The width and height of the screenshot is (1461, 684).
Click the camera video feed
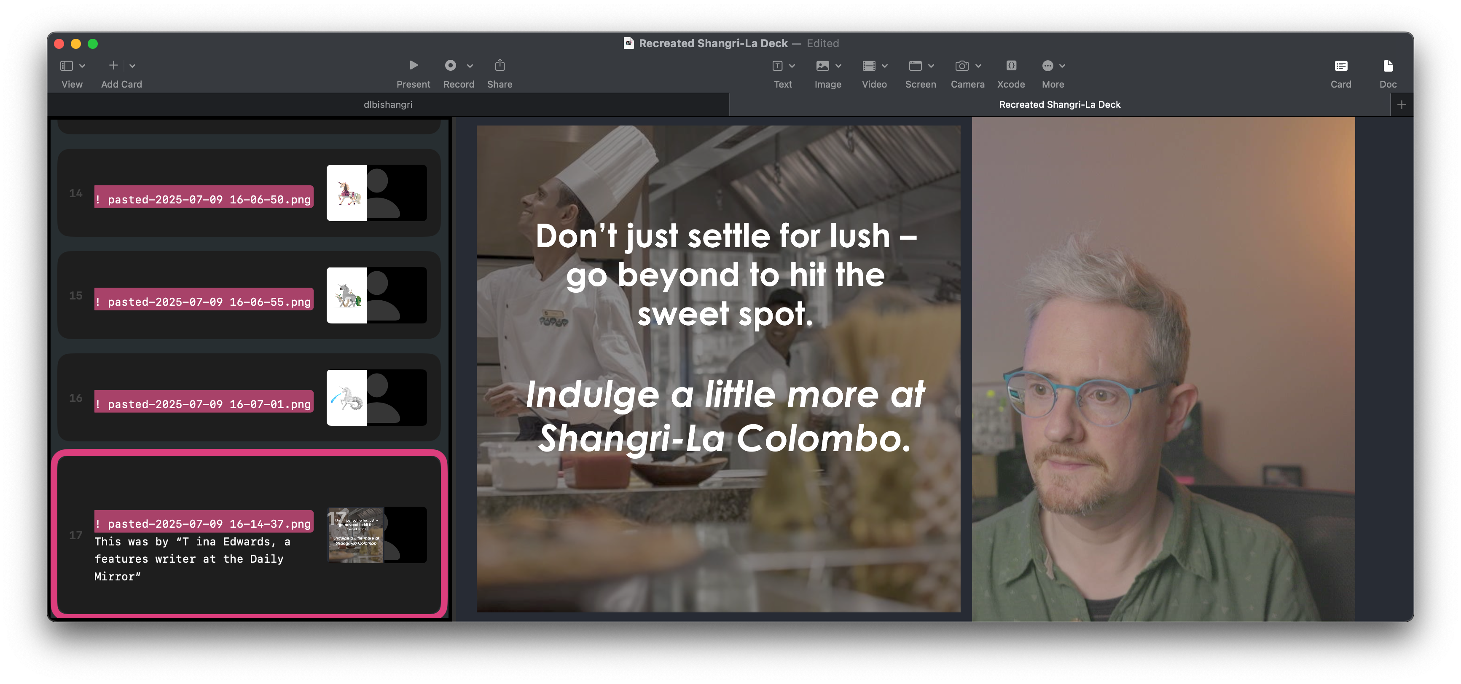tap(1163, 369)
